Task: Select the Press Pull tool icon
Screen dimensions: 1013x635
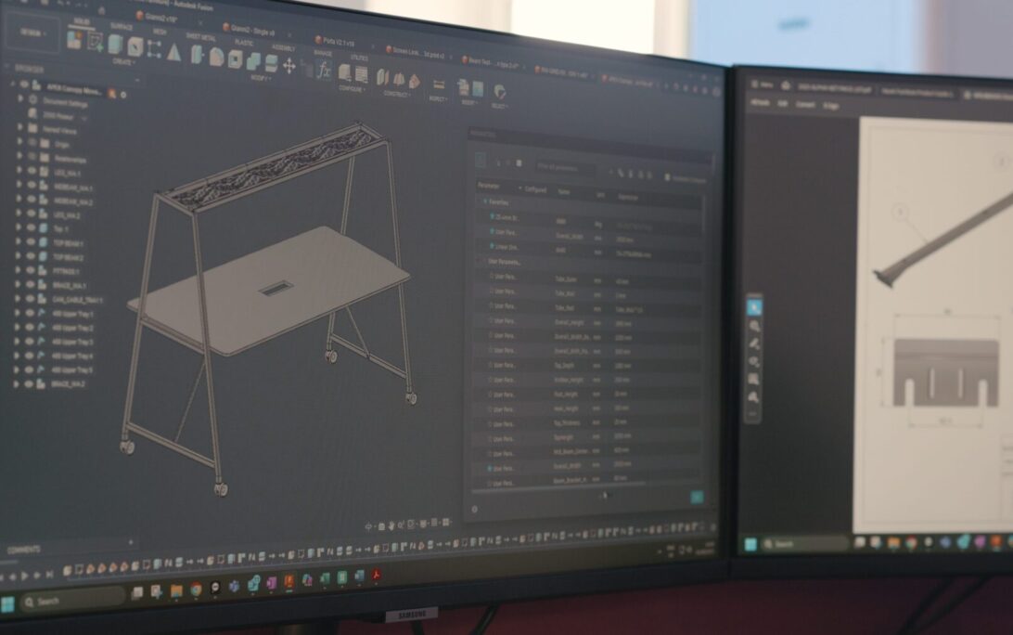Action: [197, 55]
